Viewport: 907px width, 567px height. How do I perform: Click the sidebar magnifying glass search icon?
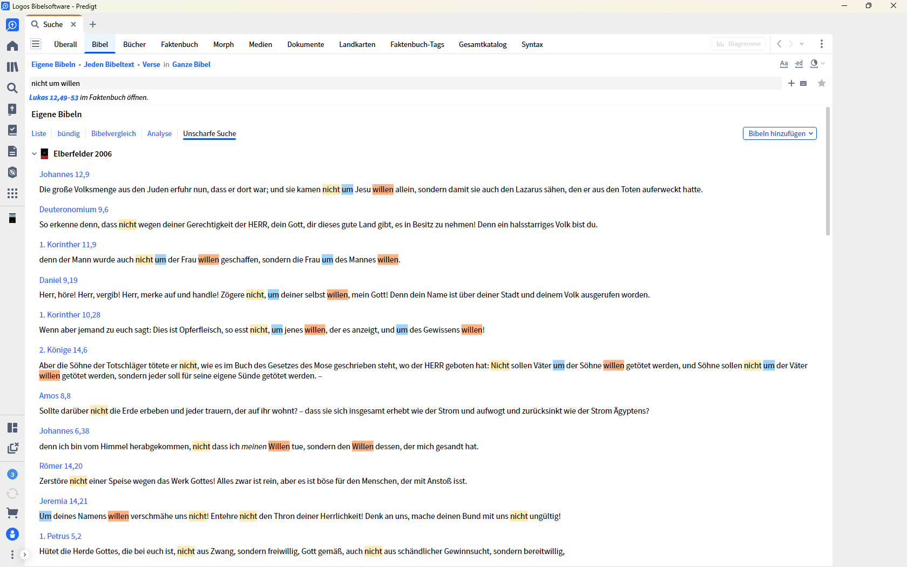coord(12,88)
